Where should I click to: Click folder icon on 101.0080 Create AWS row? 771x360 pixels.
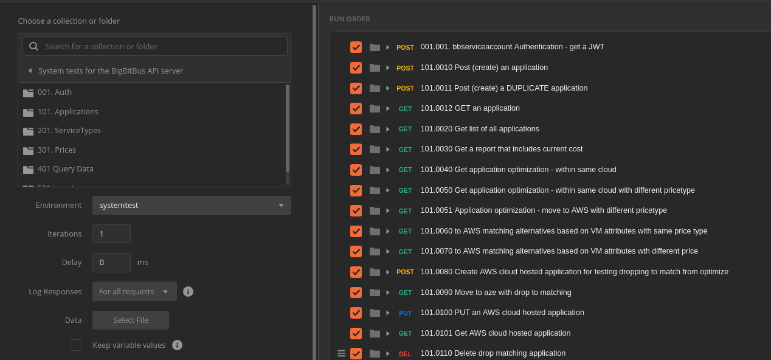click(x=375, y=272)
